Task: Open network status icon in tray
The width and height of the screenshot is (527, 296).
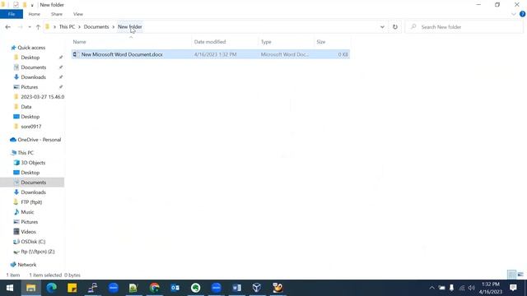Action: click(x=462, y=288)
